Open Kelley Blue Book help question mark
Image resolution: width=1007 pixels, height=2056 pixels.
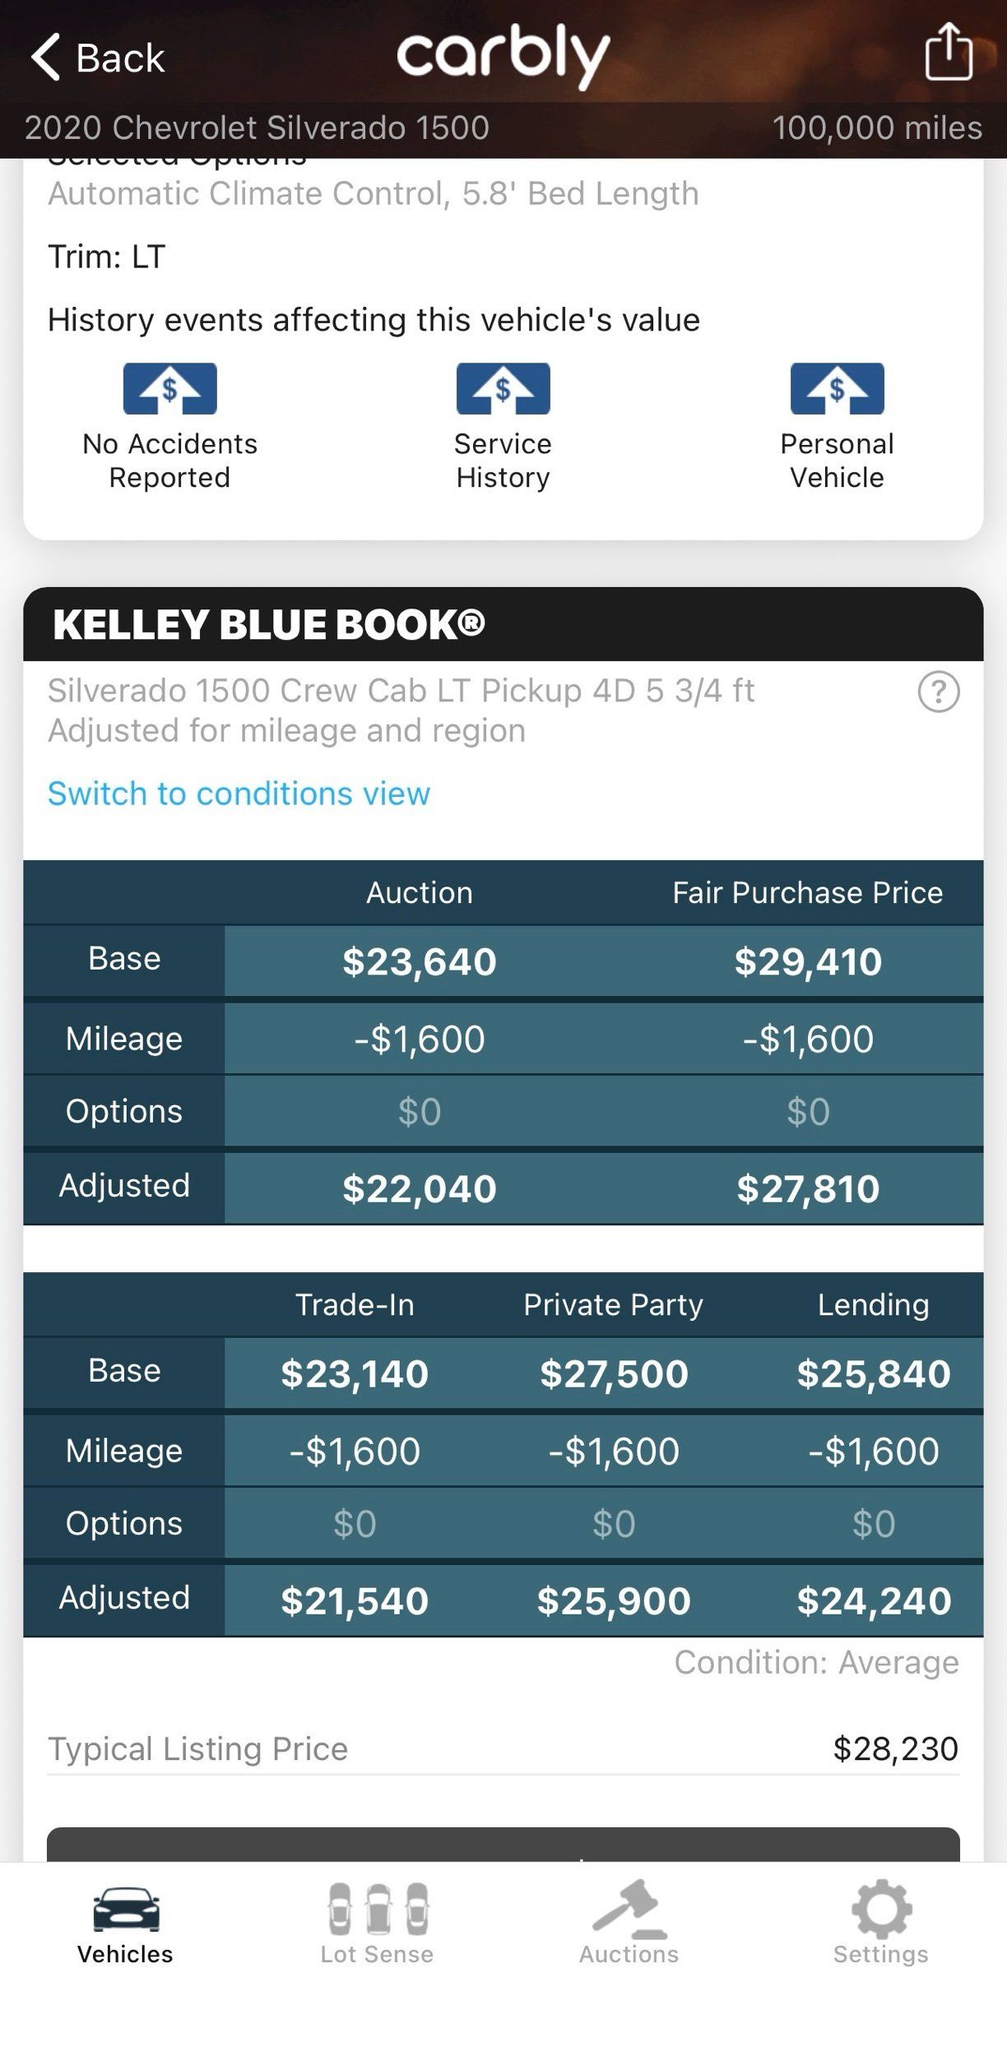click(938, 692)
